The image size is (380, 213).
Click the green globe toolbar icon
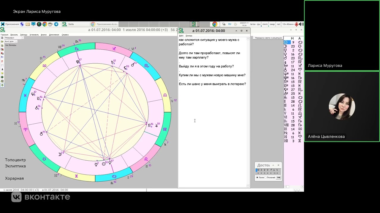click(x=2, y=77)
